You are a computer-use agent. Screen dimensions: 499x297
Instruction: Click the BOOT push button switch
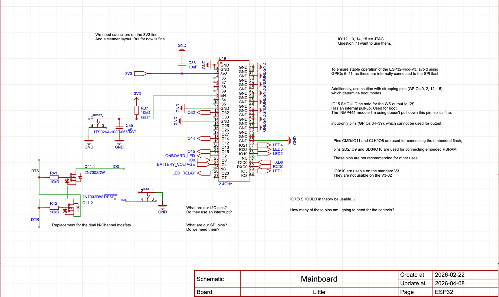(147, 197)
